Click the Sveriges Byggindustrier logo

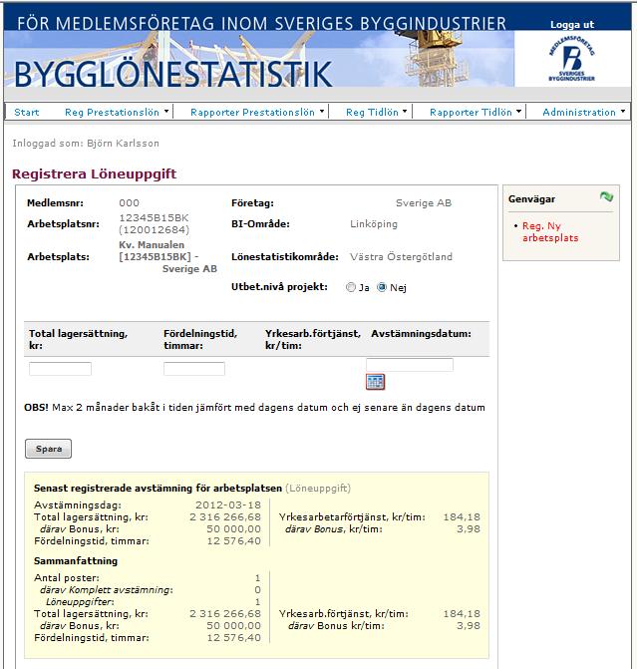pyautogui.click(x=572, y=59)
